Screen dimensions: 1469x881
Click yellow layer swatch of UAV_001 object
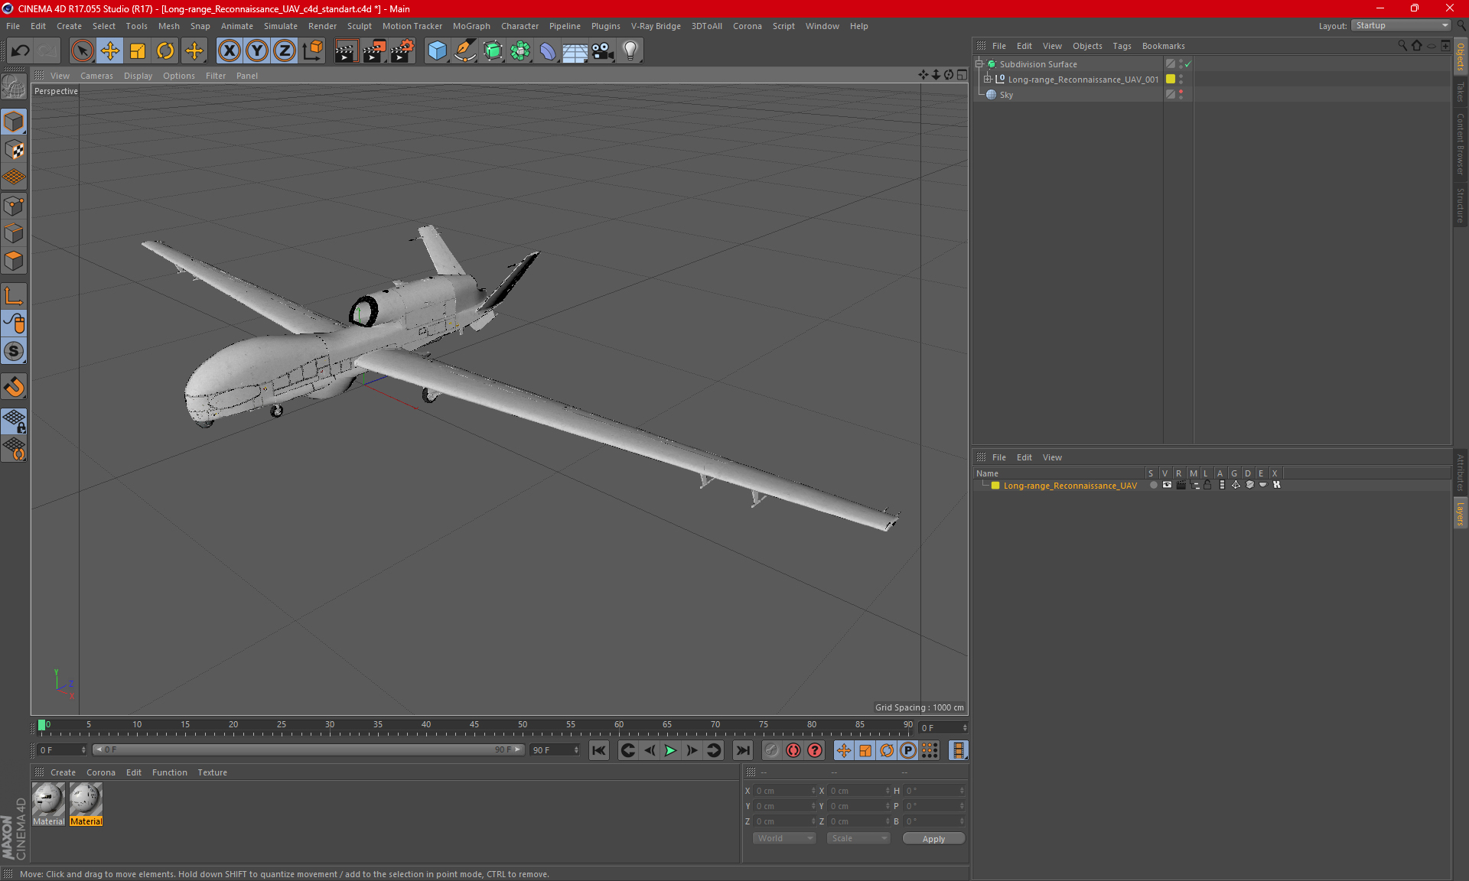[1171, 79]
